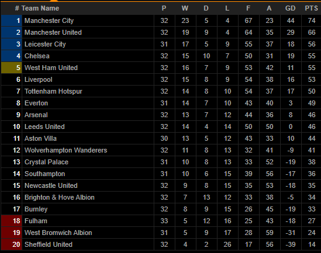Viewport: 321px width, 253px height.
Task: Open Tottenham Hotspur entry
Action: [53, 91]
